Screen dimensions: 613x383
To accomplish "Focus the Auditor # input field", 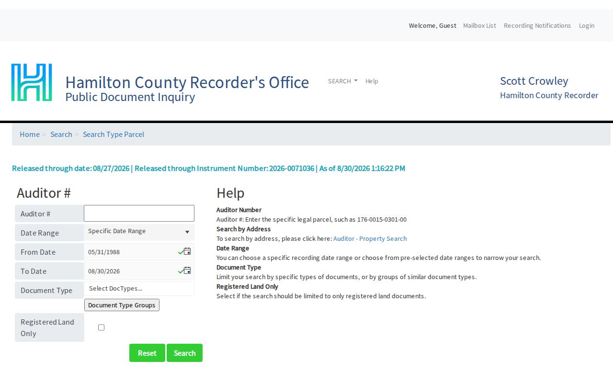I will point(139,214).
